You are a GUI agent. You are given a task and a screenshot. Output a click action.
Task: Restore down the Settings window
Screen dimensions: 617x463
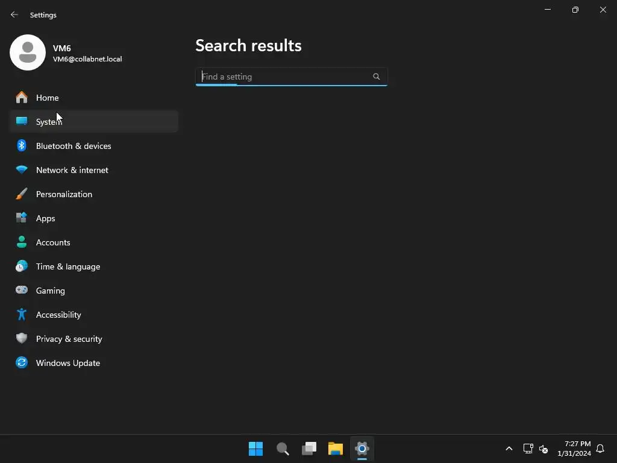[x=575, y=10]
